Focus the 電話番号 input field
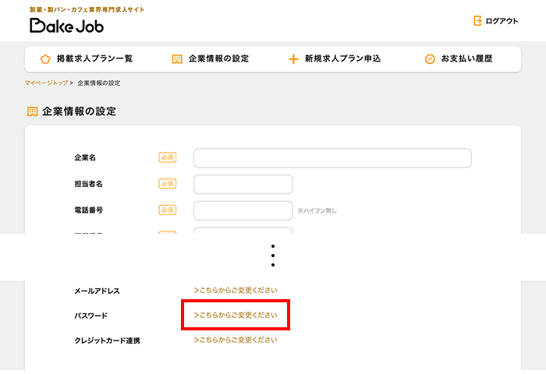546x374 pixels. pos(243,210)
